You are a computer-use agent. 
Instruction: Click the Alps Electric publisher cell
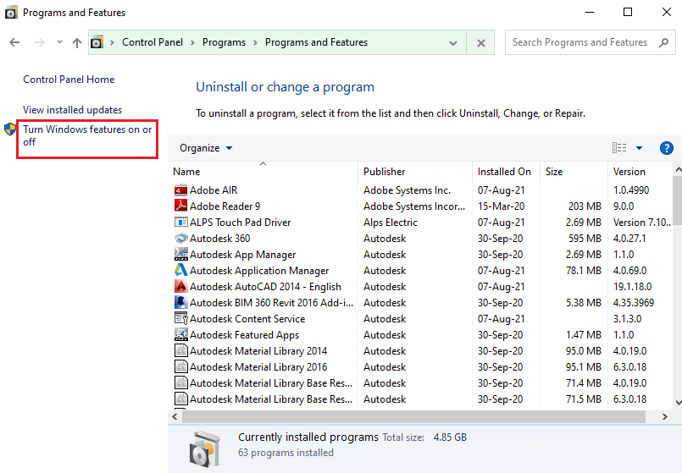pyautogui.click(x=391, y=222)
